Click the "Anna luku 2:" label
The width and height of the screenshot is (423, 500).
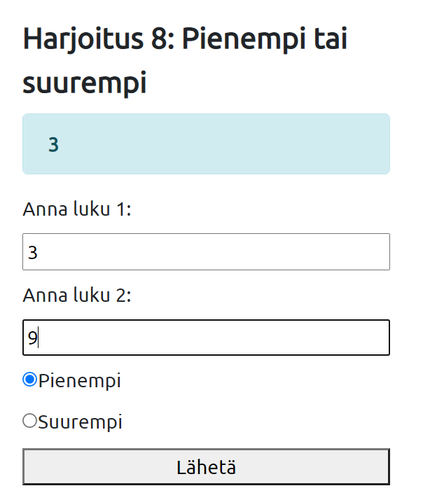(x=77, y=295)
